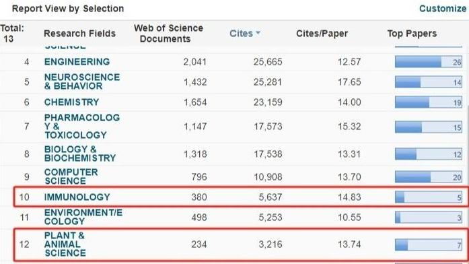Open BIOLOGY & BIOCHEMISTRY field link
The width and height of the screenshot is (469, 264).
coord(80,154)
